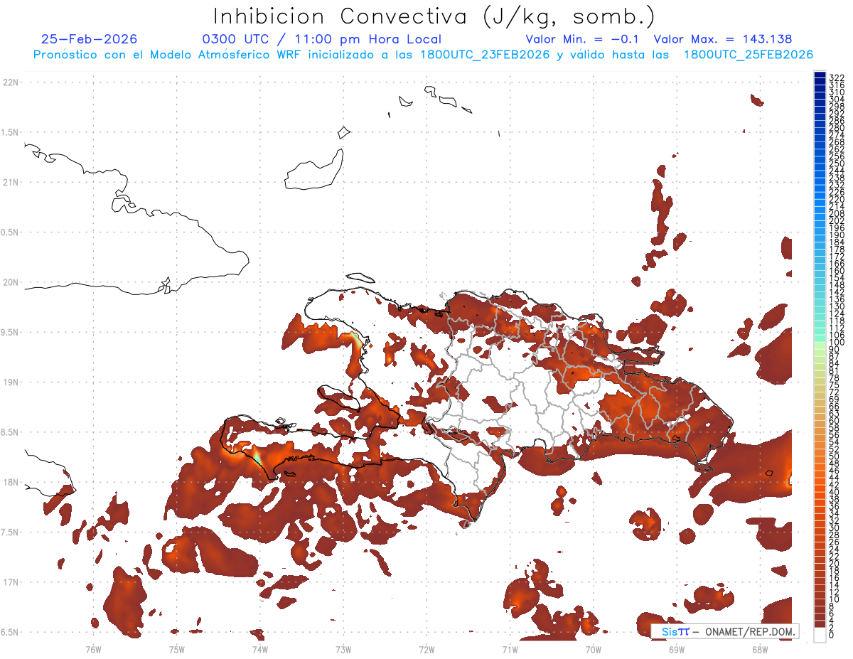Click the "68W" longitude label
The width and height of the screenshot is (853, 659).
tap(759, 648)
